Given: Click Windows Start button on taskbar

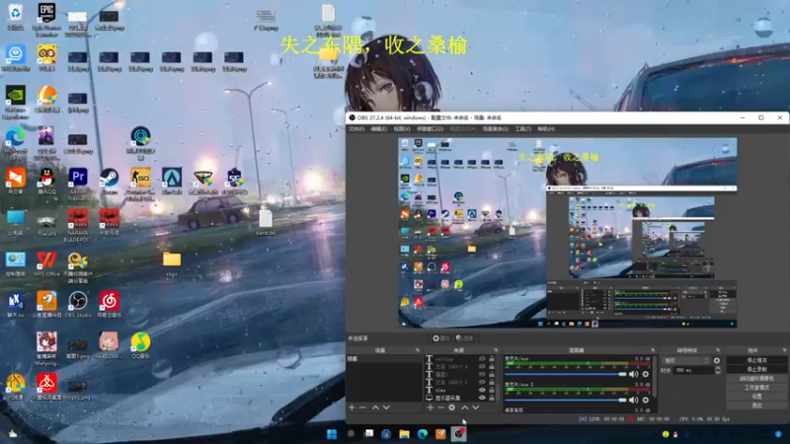Looking at the screenshot, I should [332, 434].
